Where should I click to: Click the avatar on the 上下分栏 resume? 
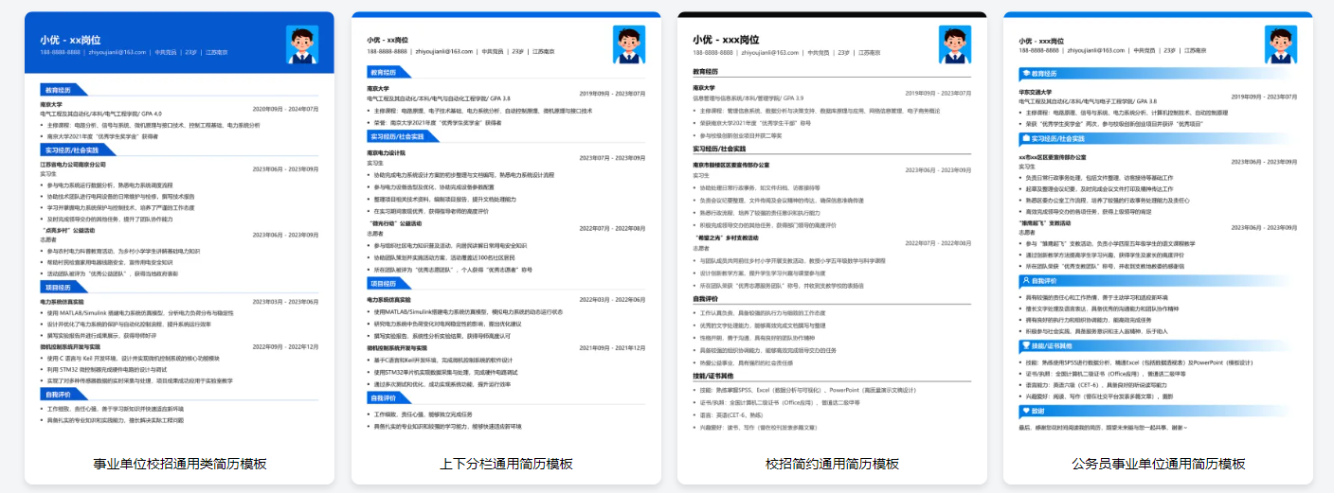tap(629, 44)
